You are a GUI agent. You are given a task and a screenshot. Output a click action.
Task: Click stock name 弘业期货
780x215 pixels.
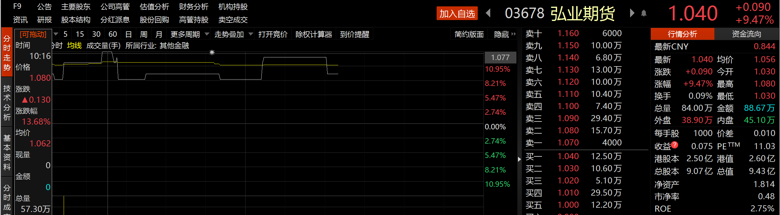583,14
